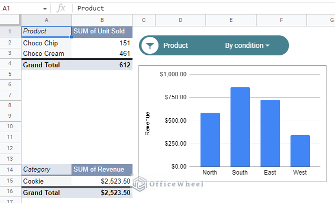Click the bold $2,523.50 total in row 16
The height and width of the screenshot is (203, 335).
(102, 193)
